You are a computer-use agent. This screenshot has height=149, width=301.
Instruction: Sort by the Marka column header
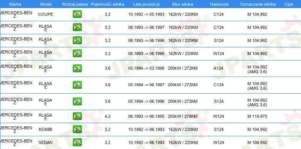tap(15, 4)
